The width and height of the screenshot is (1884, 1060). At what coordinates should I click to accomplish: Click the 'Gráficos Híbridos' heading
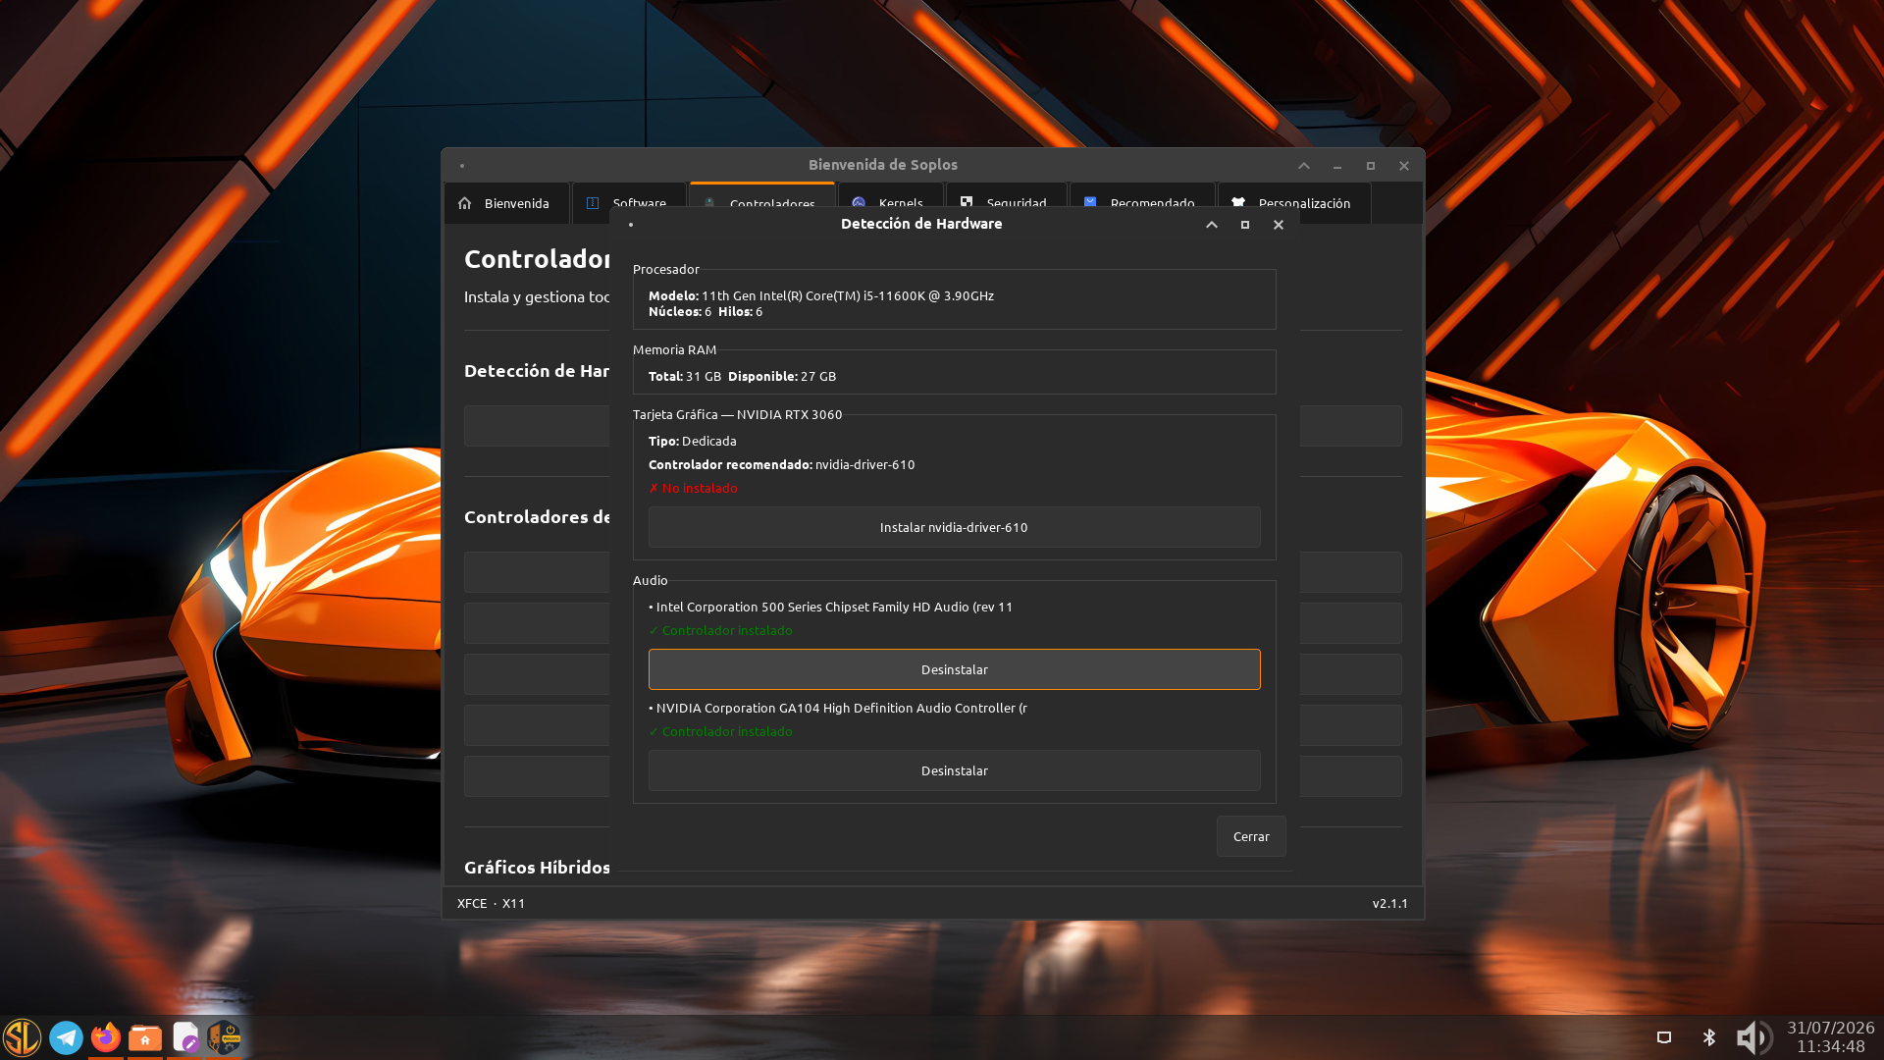click(537, 868)
